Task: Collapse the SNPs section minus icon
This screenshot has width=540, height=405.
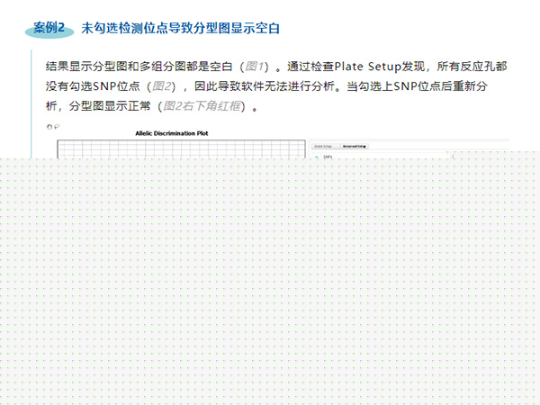Action: pyautogui.click(x=316, y=155)
